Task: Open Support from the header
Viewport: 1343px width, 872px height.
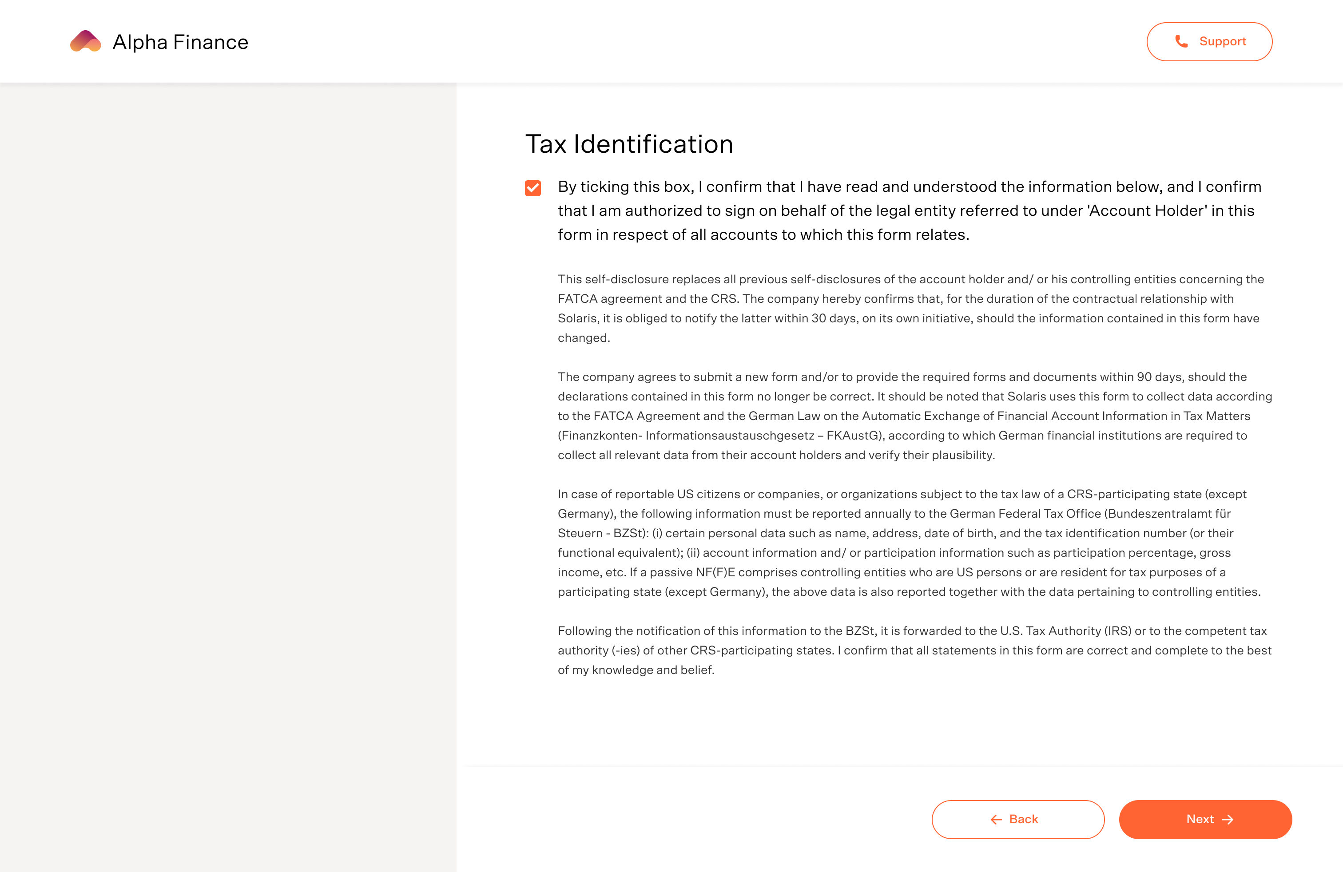Action: click(x=1209, y=42)
